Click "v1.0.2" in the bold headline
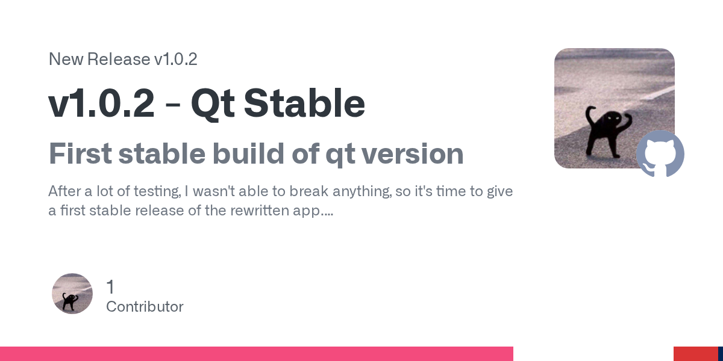 101,103
